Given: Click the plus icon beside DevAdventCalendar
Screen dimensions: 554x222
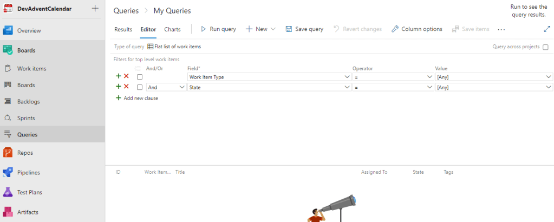Looking at the screenshot, I should pos(95,8).
